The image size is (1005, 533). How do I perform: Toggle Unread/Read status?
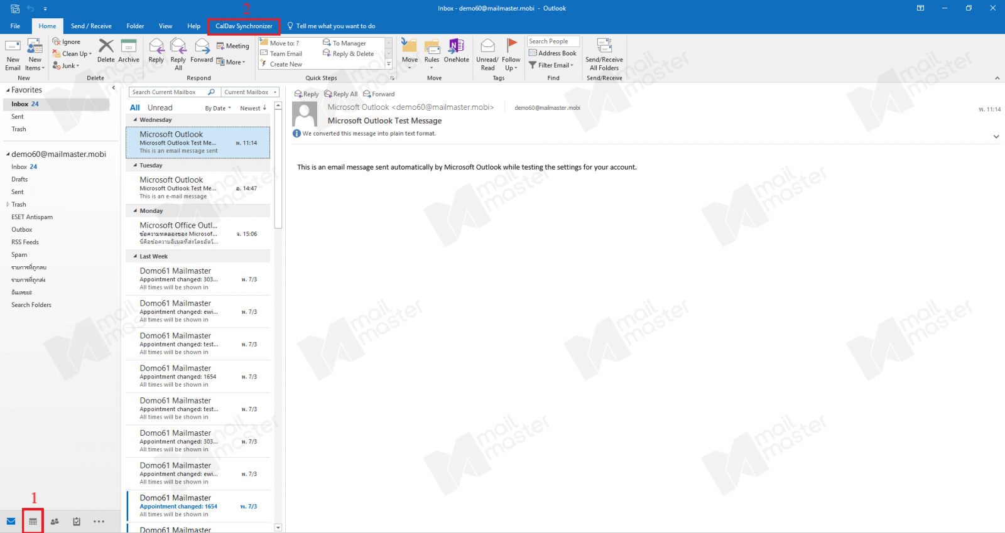[487, 55]
